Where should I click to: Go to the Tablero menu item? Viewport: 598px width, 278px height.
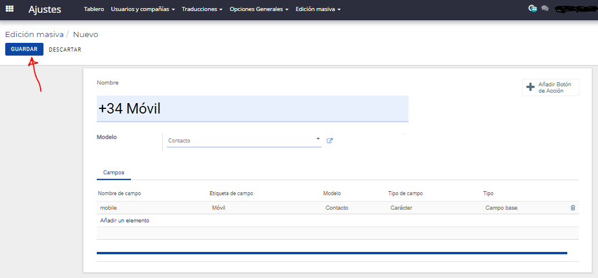tap(94, 9)
